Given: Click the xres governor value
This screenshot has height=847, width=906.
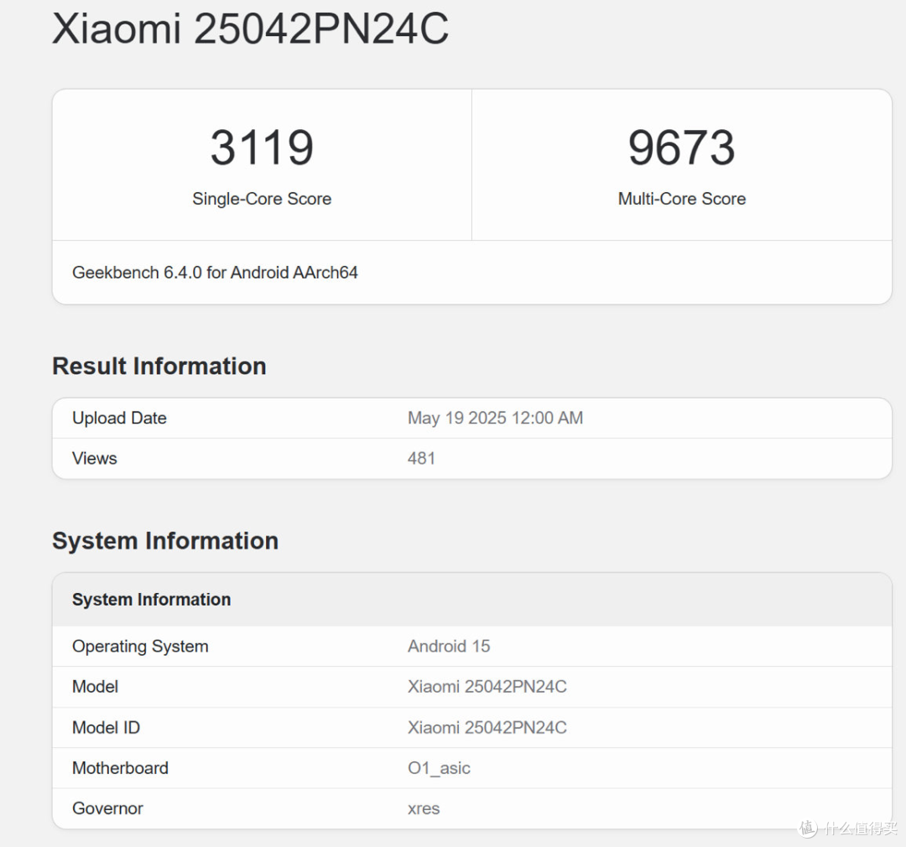Looking at the screenshot, I should point(424,808).
